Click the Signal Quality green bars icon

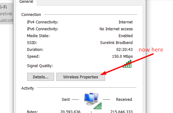pos(127,64)
